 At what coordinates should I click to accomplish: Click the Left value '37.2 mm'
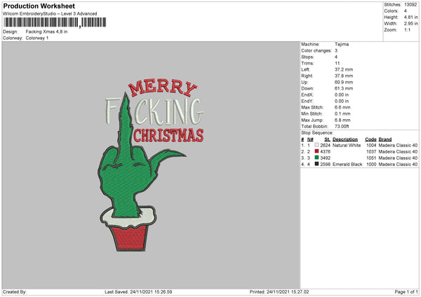pos(344,69)
